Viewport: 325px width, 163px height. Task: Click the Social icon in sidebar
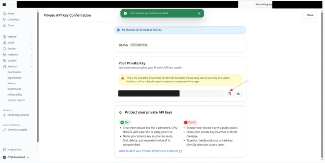(x=4, y=43)
